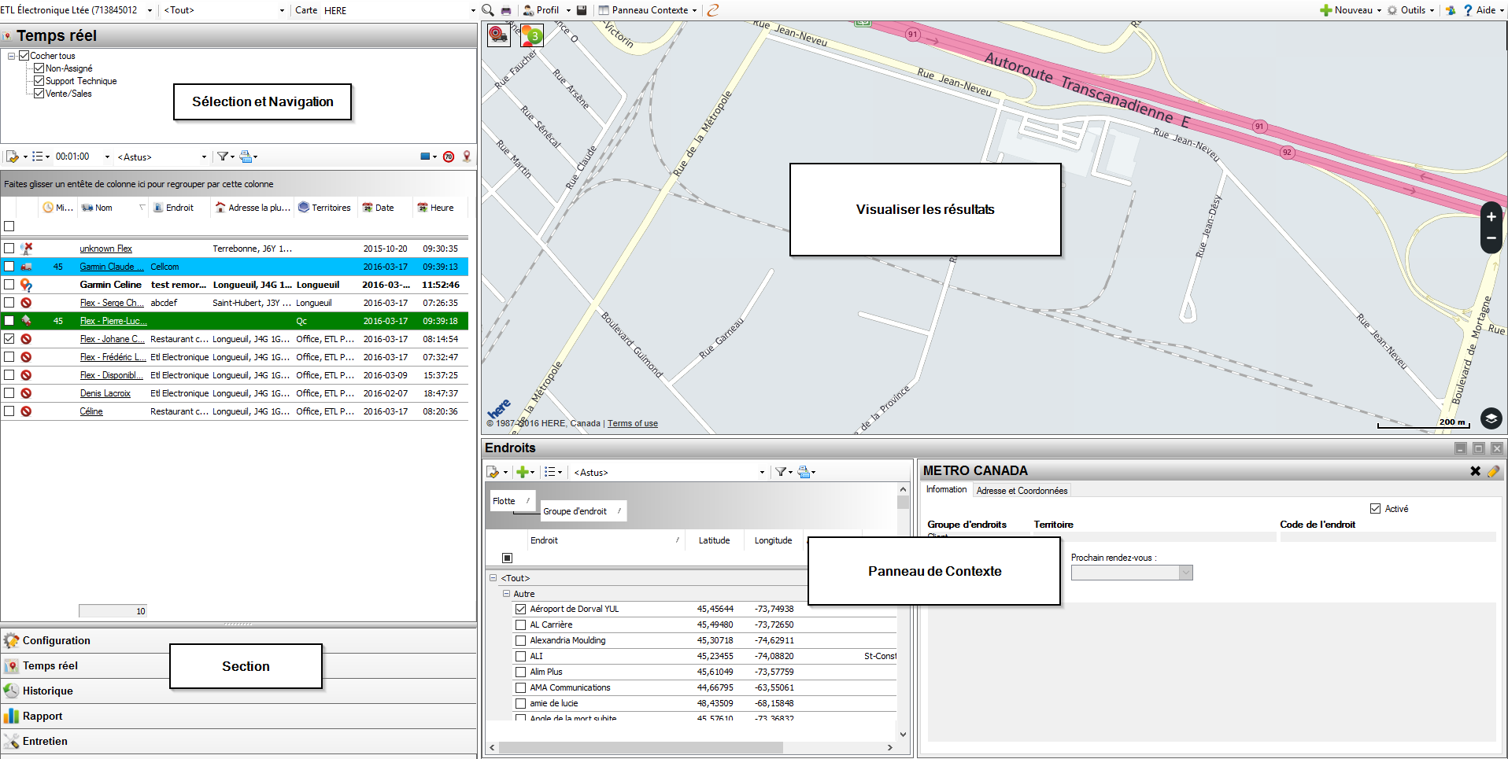Open the map layers button
Viewport: 1508px width, 759px height.
coord(1491,418)
